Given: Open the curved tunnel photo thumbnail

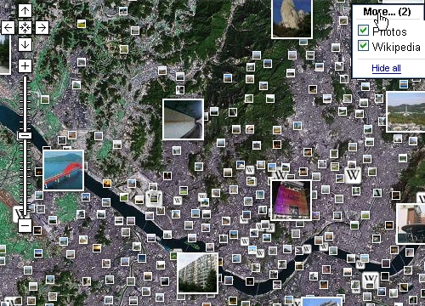Looking at the screenshot, I should coord(183,119).
